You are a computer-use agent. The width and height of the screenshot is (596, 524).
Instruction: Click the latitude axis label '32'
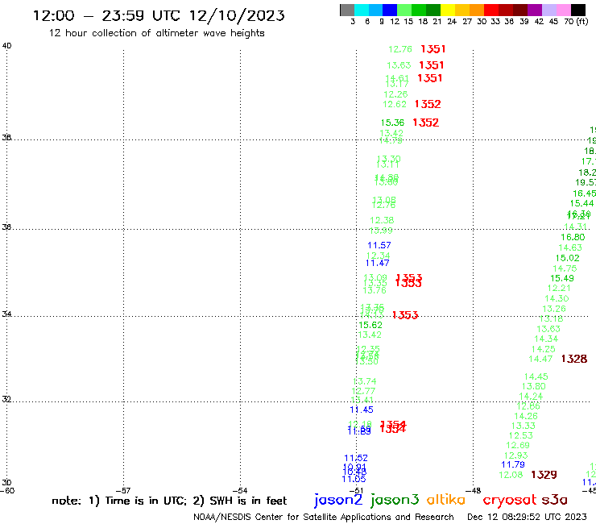(x=6, y=399)
